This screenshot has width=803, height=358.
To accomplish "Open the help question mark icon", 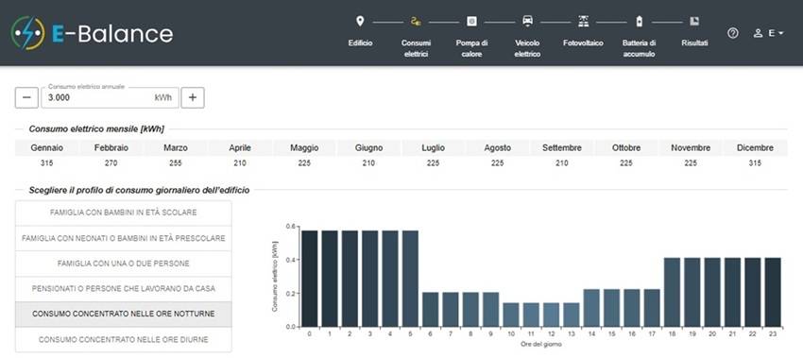I will (x=733, y=33).
